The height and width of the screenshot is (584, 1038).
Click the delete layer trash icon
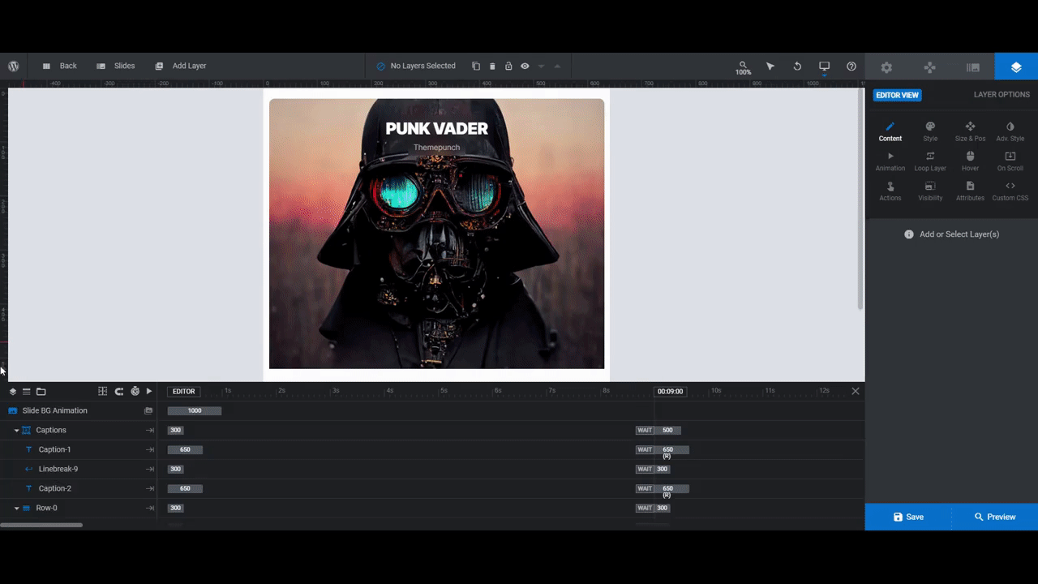pos(492,66)
